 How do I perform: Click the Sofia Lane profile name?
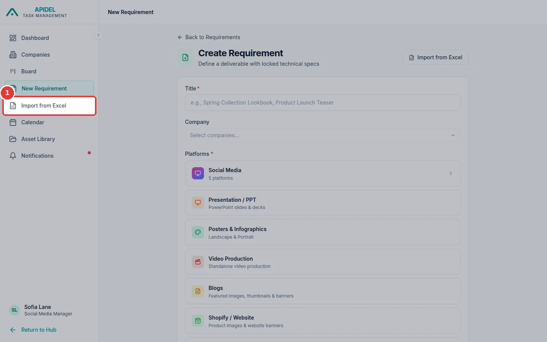pos(38,307)
